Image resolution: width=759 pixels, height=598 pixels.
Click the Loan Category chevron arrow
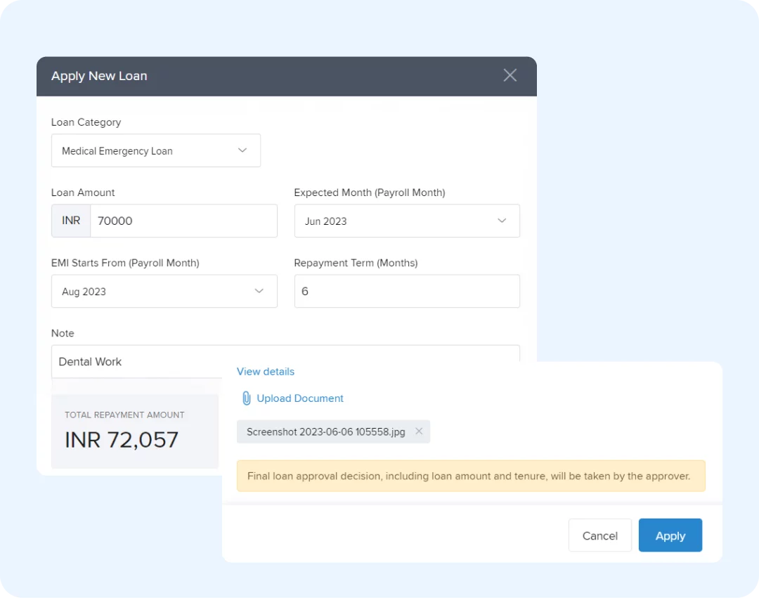tap(242, 150)
